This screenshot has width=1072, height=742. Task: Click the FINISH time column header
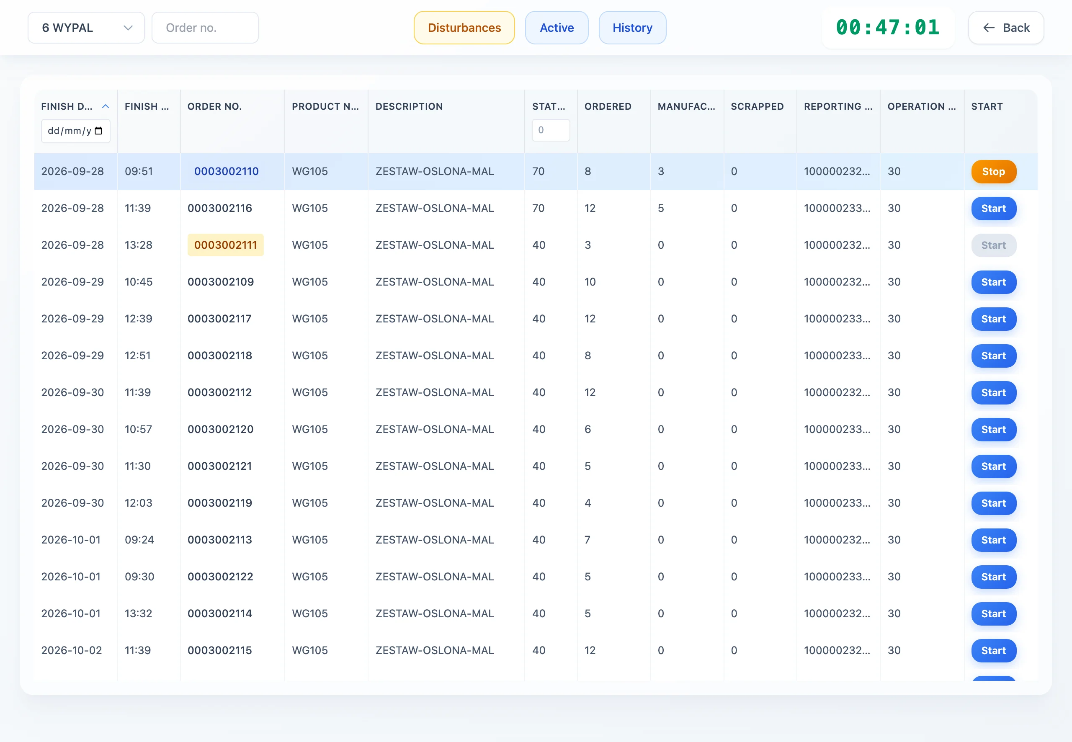pos(147,106)
